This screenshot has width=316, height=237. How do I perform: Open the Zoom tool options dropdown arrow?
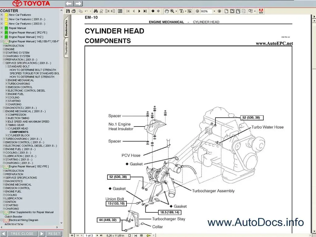coord(176,11)
